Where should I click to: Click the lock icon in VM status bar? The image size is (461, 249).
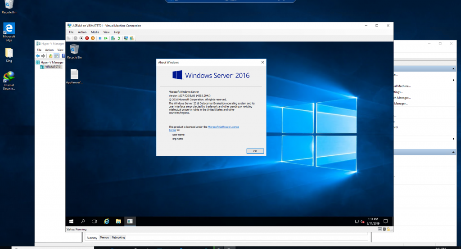388,229
